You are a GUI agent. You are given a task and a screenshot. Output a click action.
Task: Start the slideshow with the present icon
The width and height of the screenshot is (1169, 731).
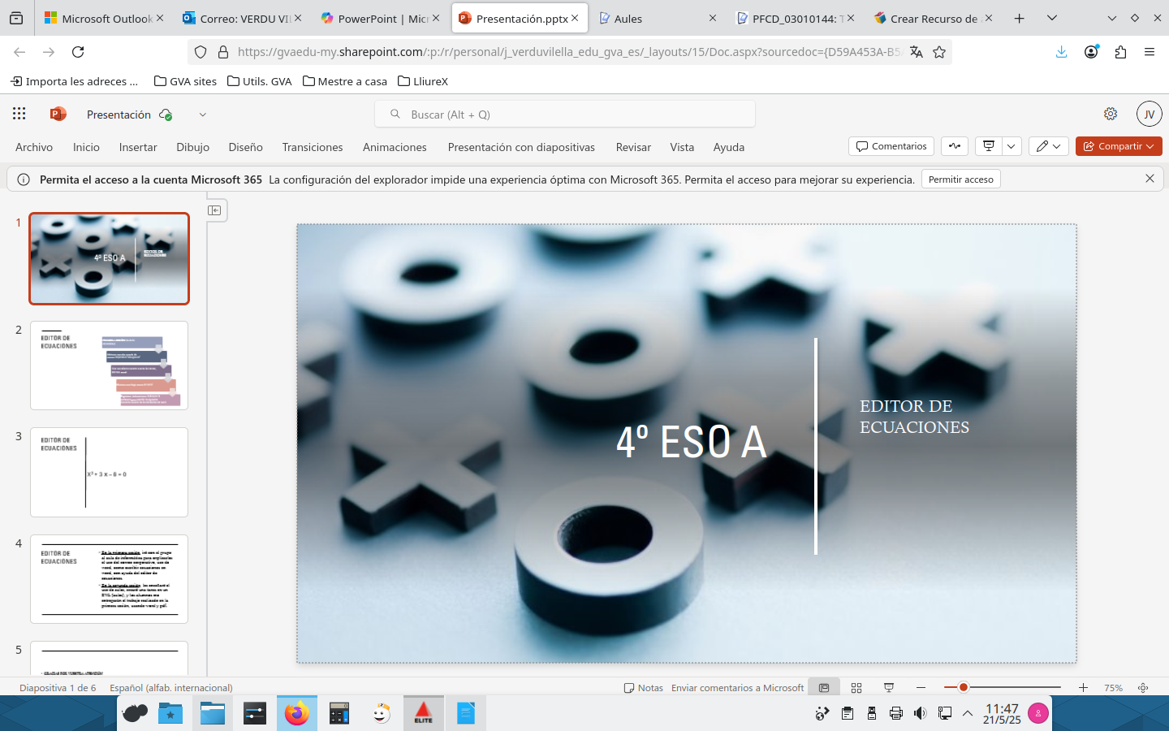pos(989,146)
